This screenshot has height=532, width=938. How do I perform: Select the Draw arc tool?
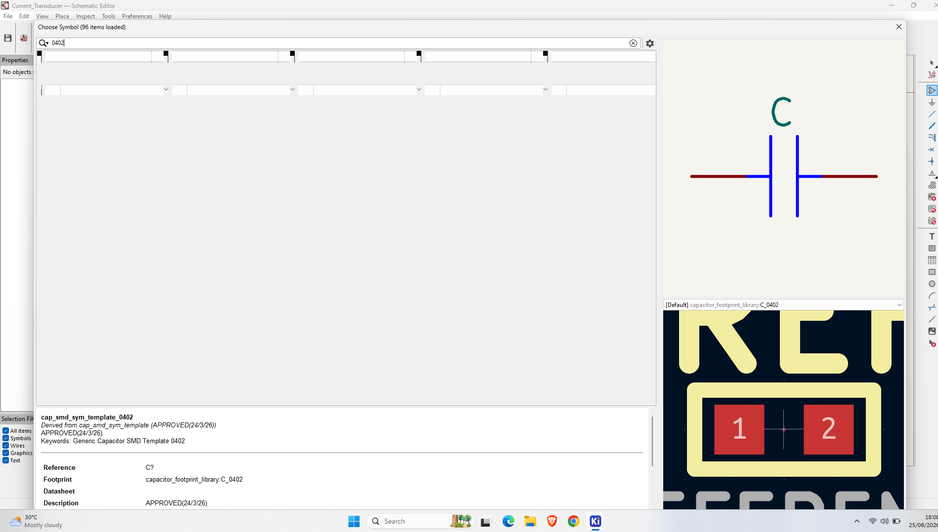tap(932, 296)
